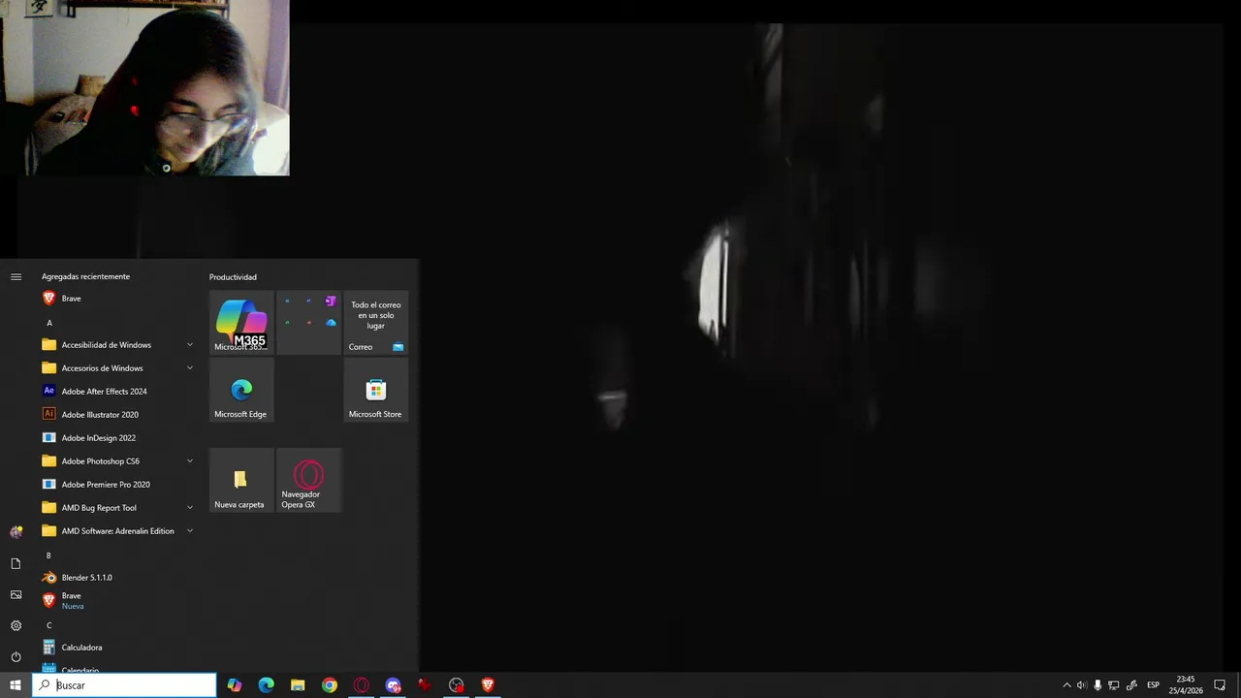
Task: Click the Productividad group title
Action: point(233,277)
